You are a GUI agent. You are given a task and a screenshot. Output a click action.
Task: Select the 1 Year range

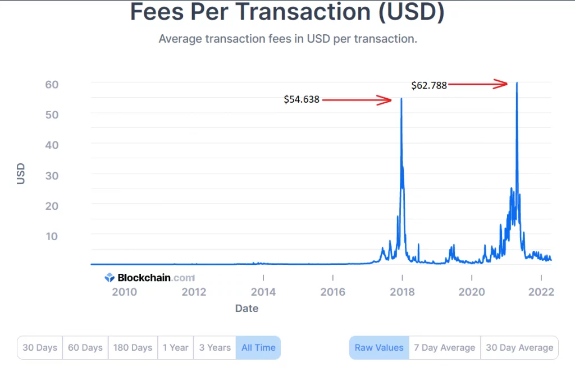176,347
